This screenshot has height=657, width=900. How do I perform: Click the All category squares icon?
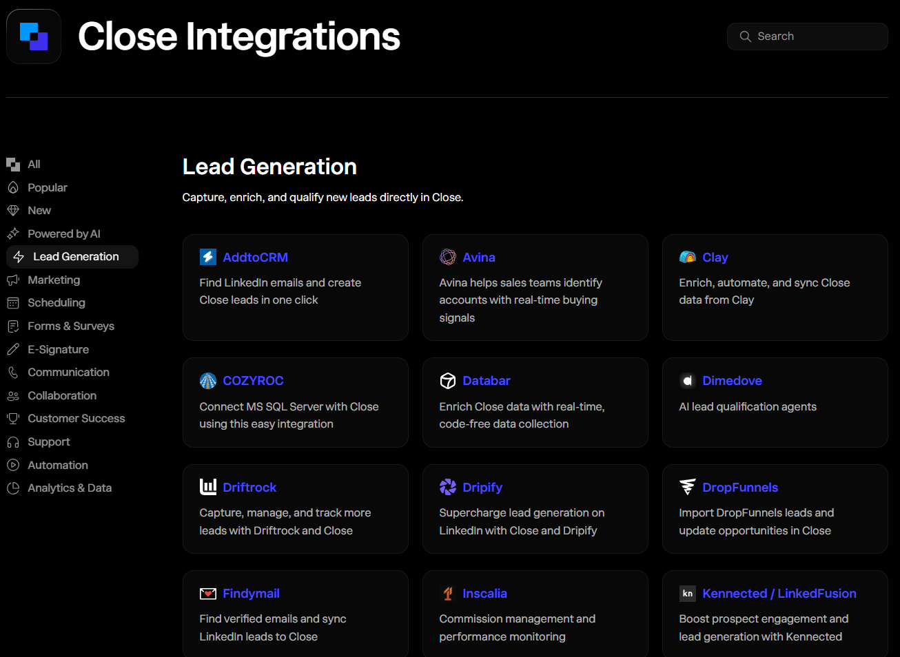13,165
